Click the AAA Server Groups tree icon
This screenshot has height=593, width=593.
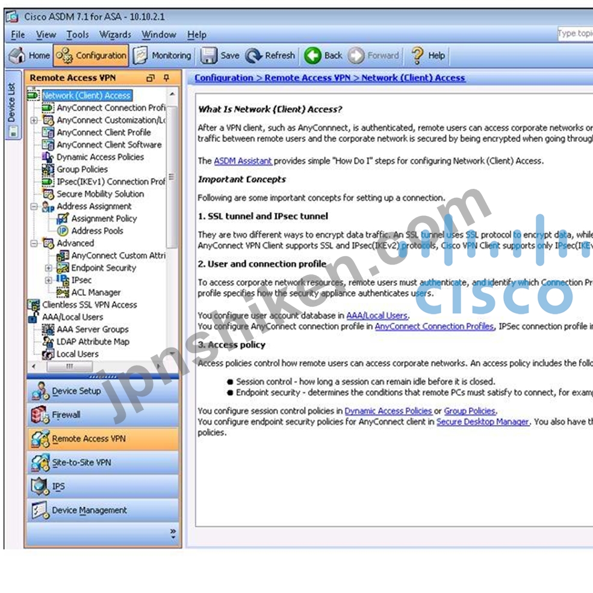point(48,330)
